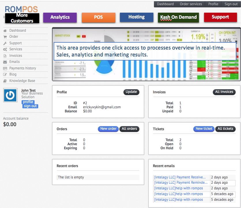Click the New ticket button
Viewport: 241px width, 208px height.
point(204,129)
